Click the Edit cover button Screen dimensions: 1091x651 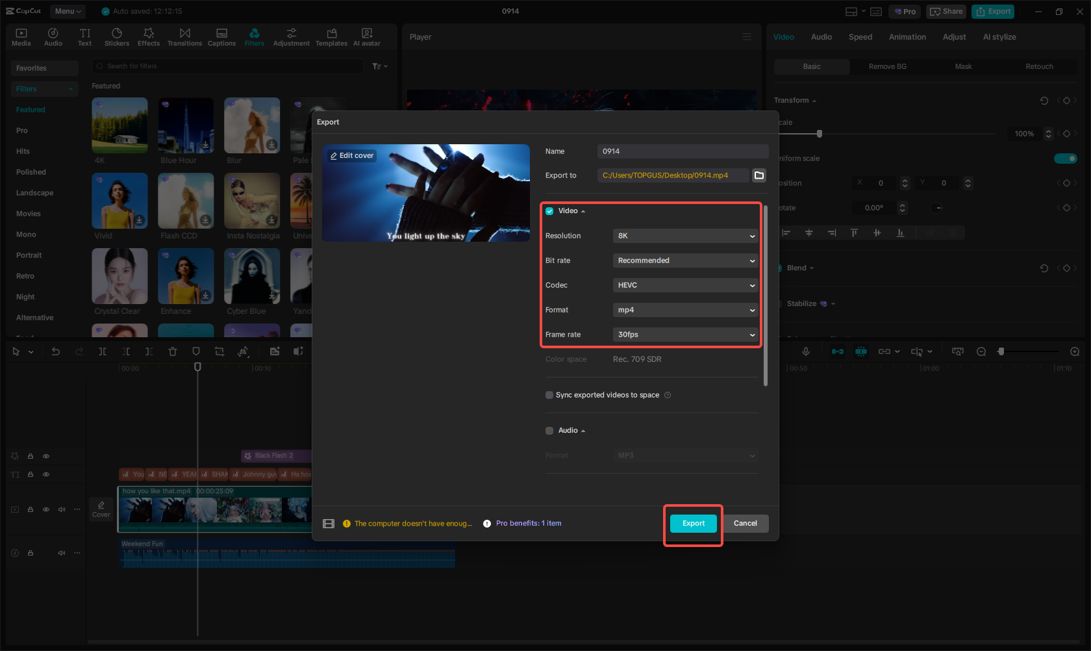351,155
